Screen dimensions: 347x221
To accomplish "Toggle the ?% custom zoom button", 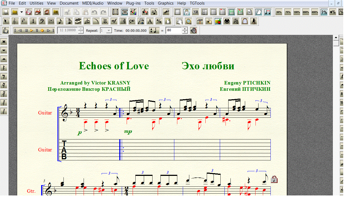I will tap(324, 12).
